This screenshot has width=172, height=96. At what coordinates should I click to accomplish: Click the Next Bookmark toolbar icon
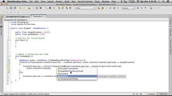[67, 8]
